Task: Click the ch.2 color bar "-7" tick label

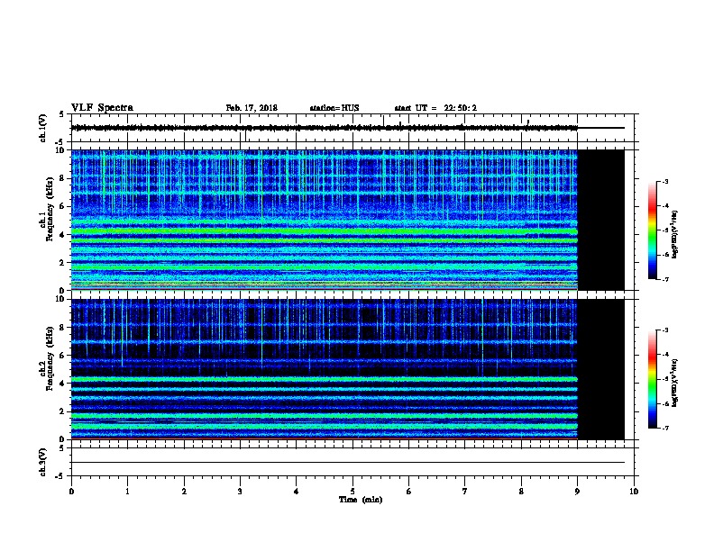Action: click(x=665, y=429)
